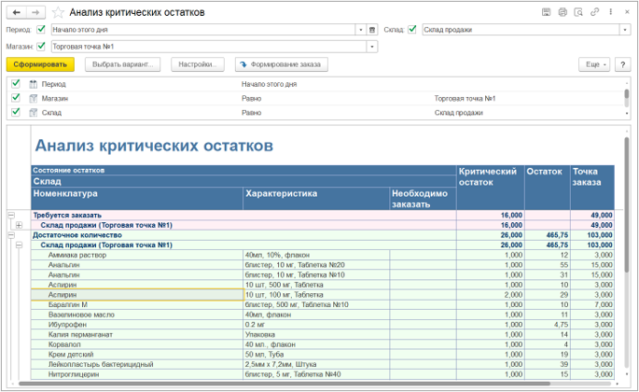Click the filter icon in settings row Склад
639x392 pixels.
(33, 113)
